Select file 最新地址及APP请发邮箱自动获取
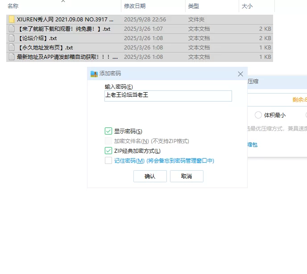This screenshot has width=307, height=274. click(67, 57)
